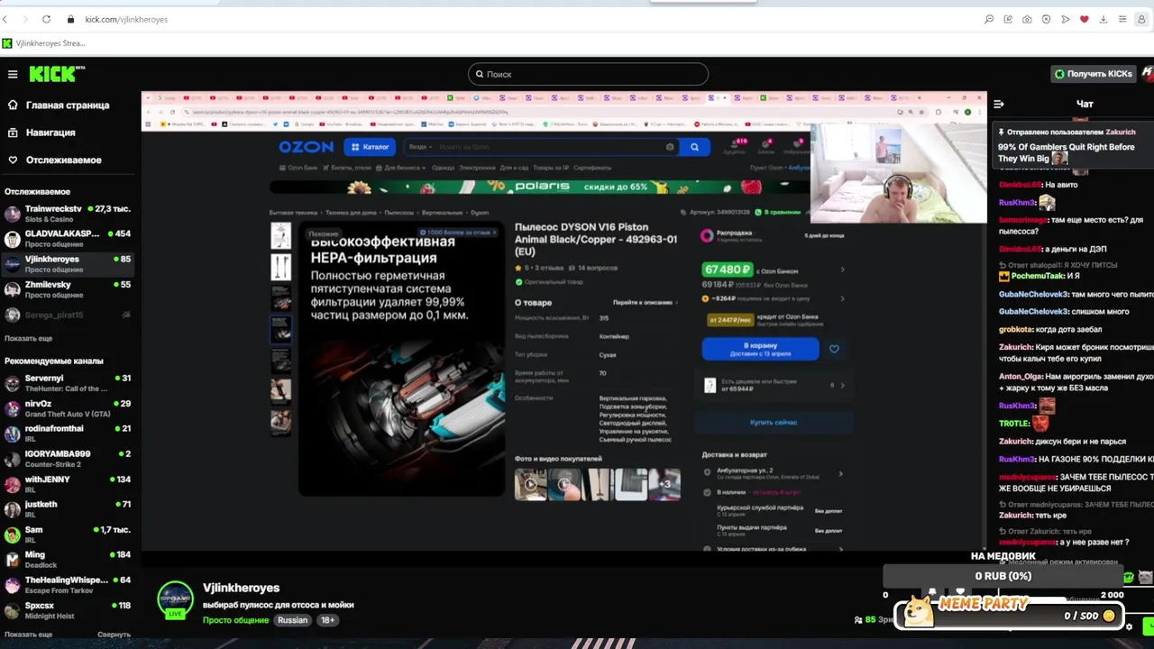Screen dimensions: 1154x649
Task: Click the Получить KICKs button
Action: (1093, 74)
